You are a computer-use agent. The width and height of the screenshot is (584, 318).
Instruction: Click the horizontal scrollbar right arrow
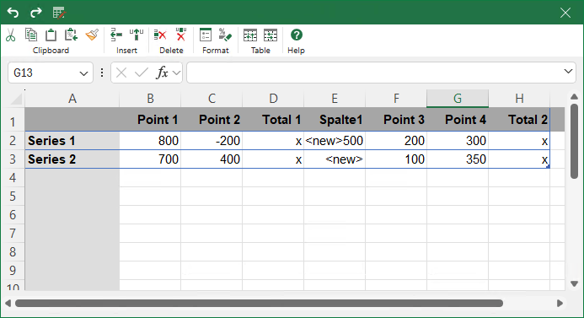(x=560, y=303)
